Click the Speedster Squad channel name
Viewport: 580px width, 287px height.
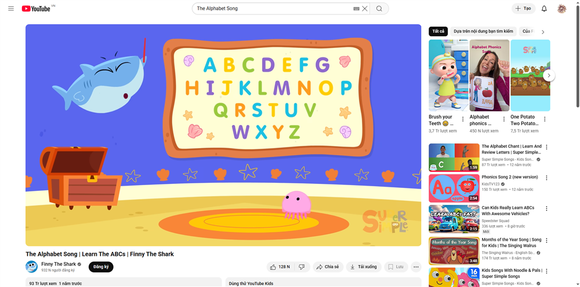click(495, 220)
